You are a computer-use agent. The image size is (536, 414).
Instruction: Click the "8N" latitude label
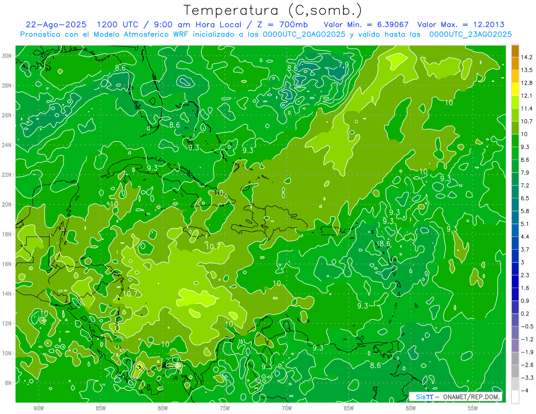(8, 383)
